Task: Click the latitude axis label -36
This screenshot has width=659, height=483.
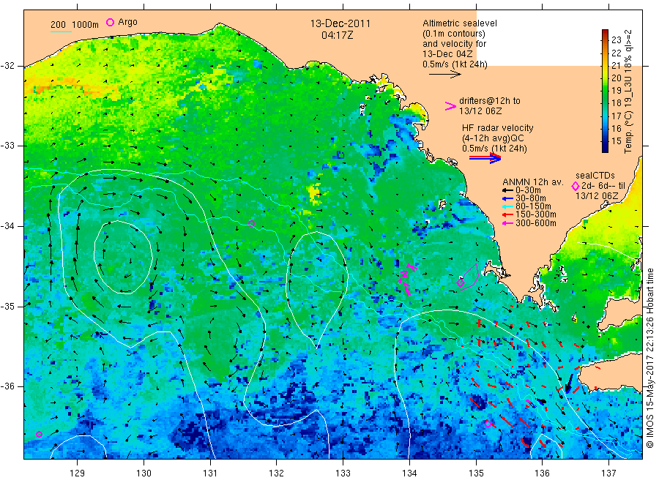Action: [8, 386]
